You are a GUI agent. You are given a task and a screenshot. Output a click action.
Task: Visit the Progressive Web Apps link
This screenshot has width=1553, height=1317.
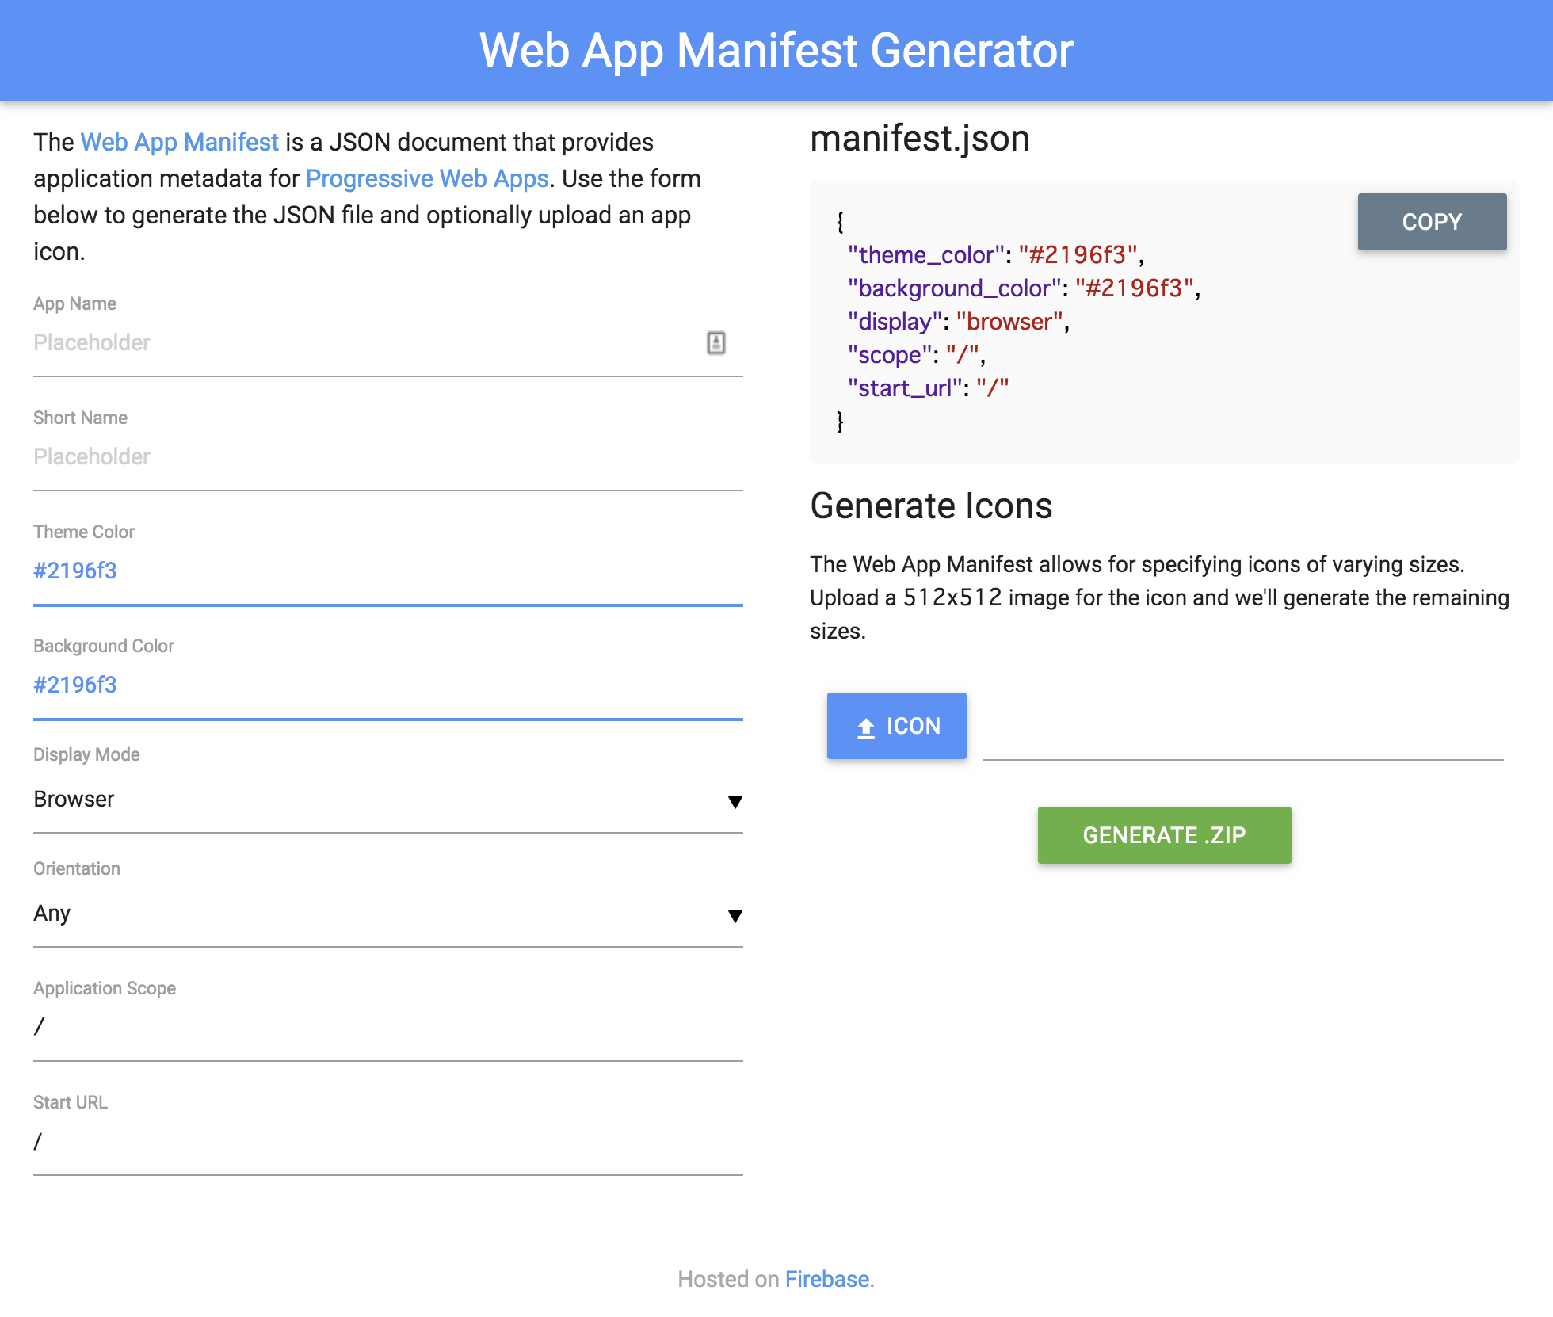coord(428,178)
